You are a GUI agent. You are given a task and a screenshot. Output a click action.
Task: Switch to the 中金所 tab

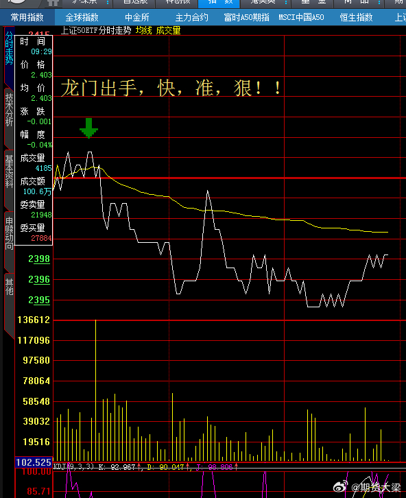[137, 17]
